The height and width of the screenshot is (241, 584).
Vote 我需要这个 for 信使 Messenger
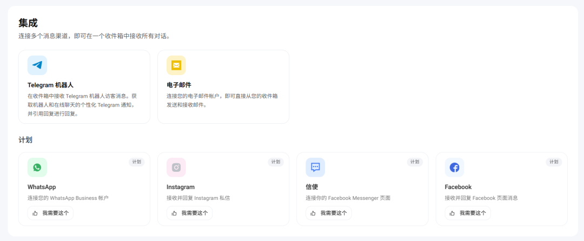click(329, 213)
